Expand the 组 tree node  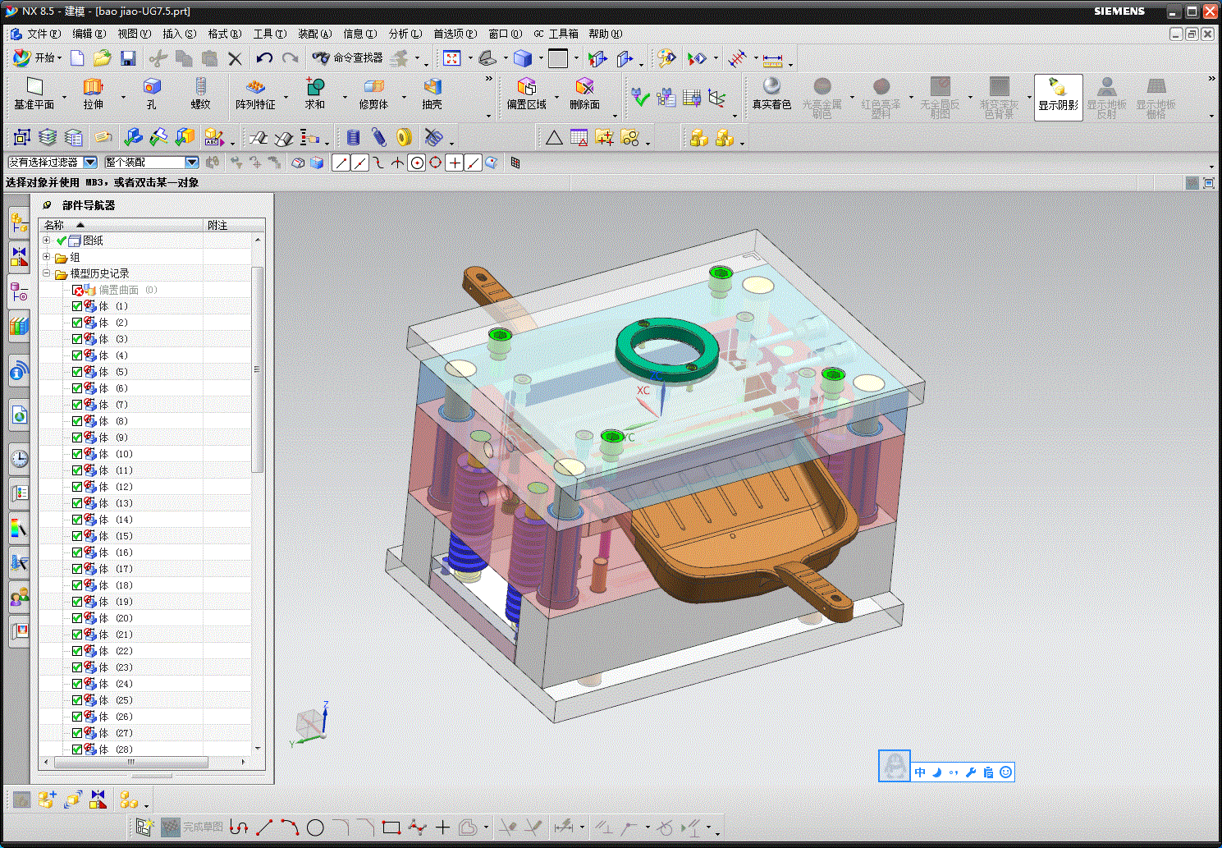(47, 257)
